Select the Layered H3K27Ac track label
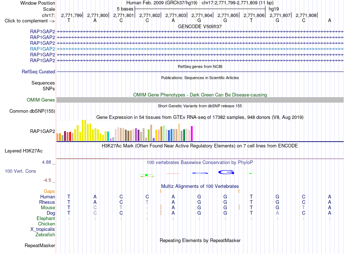This screenshot has width=344, height=254. [24, 151]
